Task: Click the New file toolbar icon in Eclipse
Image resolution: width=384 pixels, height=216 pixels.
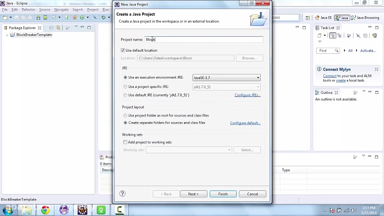Action: point(5,18)
